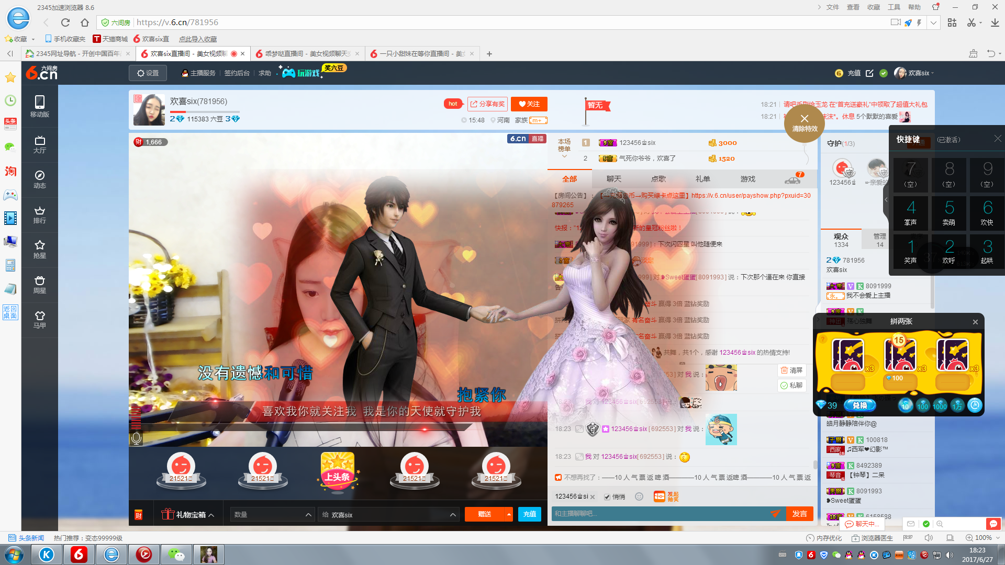Toggle hotkey 4 掌声 applause
Viewport: 1005px width, 565px height.
911,213
